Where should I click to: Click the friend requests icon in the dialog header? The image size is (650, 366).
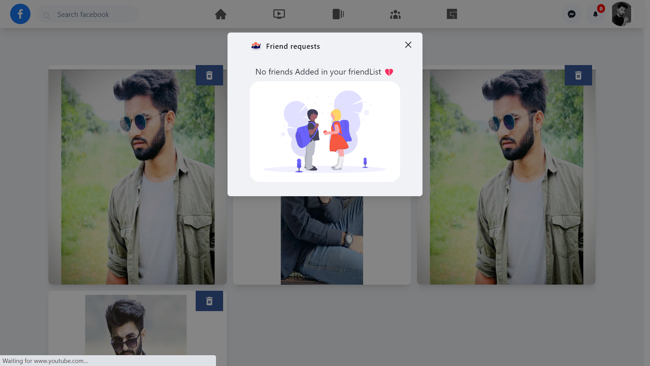(x=256, y=46)
